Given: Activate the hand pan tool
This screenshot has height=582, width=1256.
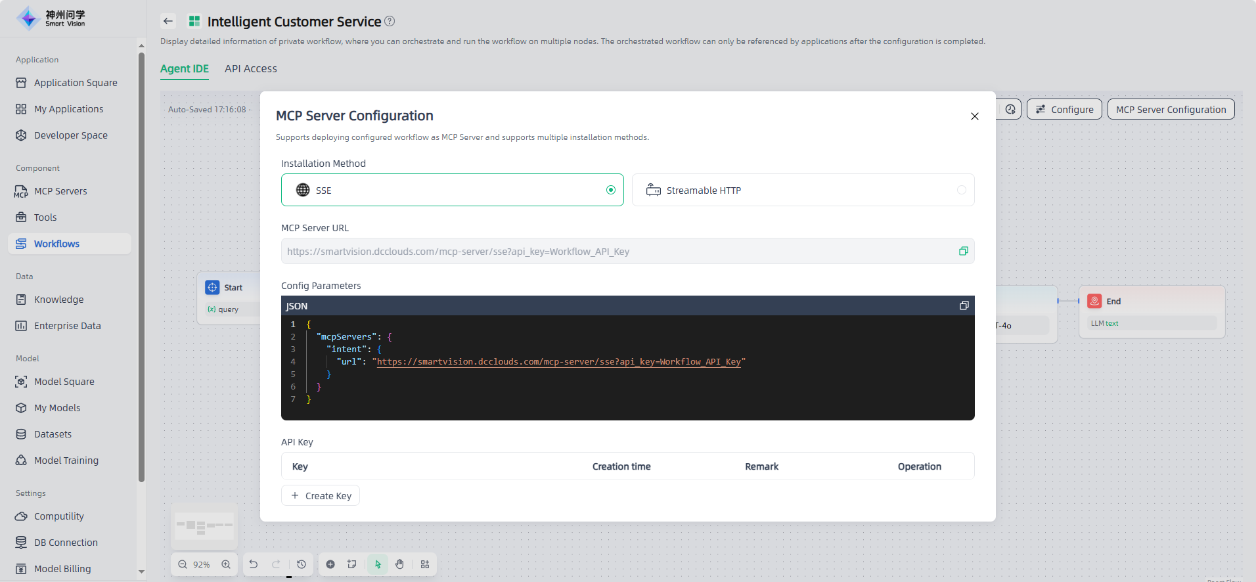Looking at the screenshot, I should click(x=399, y=564).
